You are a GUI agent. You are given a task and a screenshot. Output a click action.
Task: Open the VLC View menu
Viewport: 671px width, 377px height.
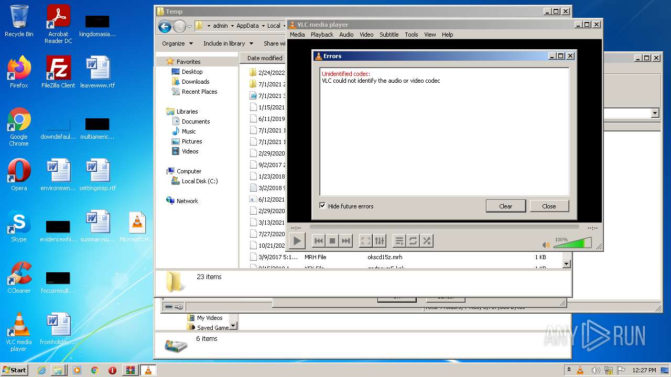pyautogui.click(x=430, y=35)
